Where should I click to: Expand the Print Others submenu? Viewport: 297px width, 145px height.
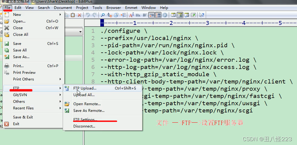pyautogui.click(x=33, y=79)
